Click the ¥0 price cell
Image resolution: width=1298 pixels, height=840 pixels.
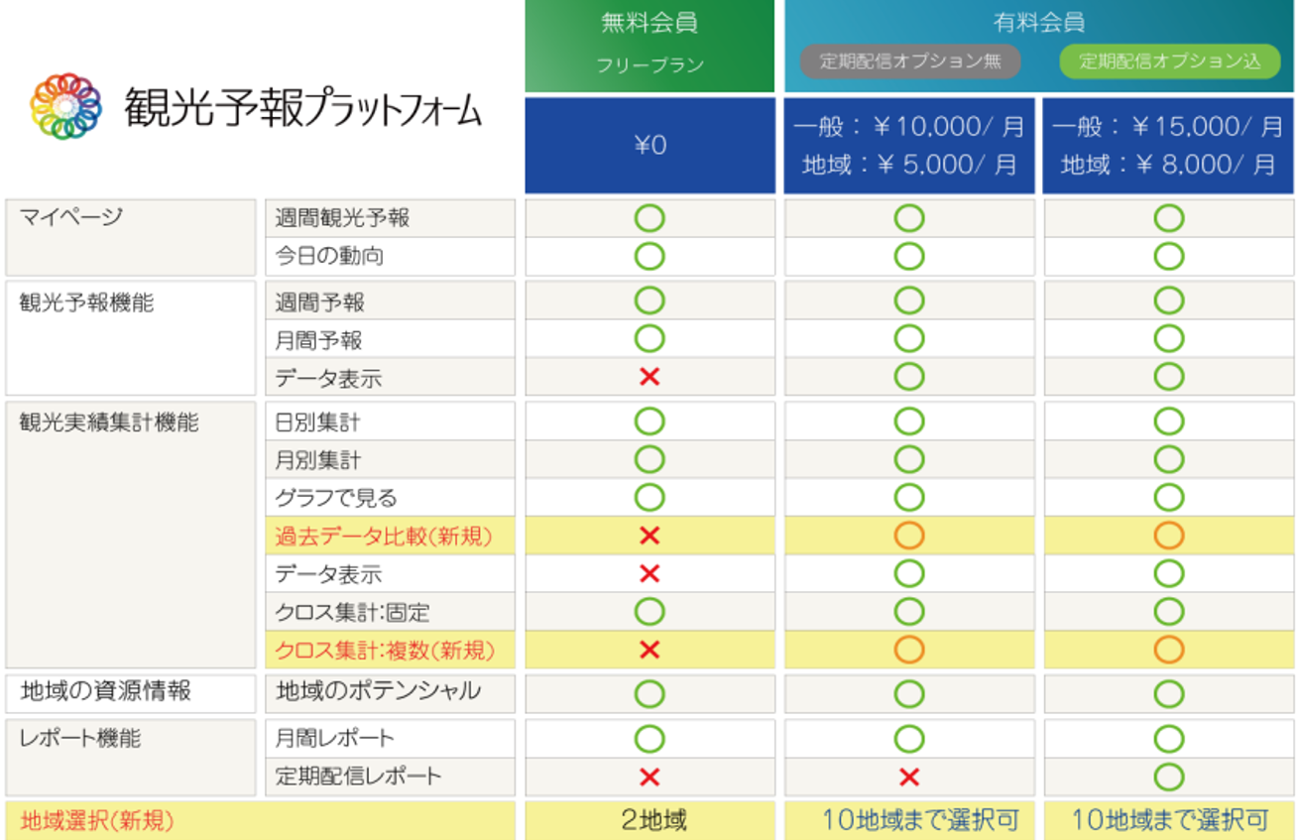coord(649,145)
